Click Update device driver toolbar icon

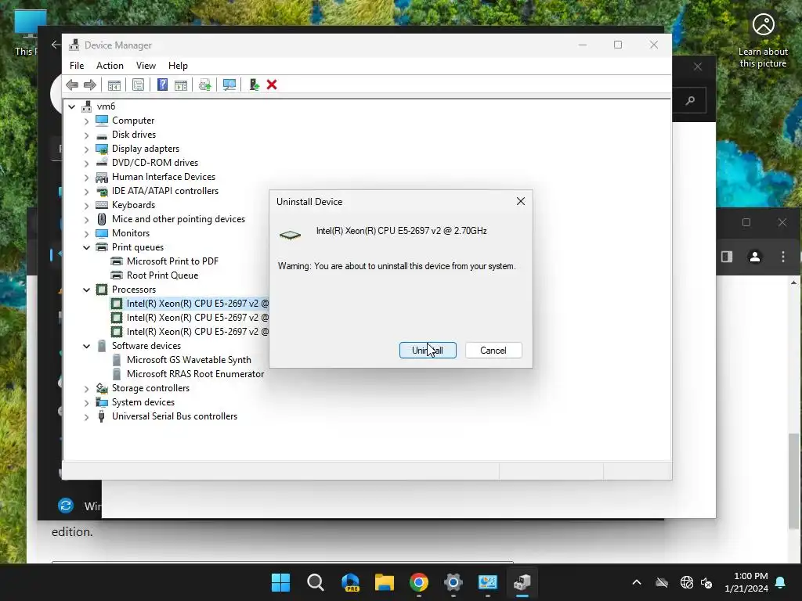[205, 85]
